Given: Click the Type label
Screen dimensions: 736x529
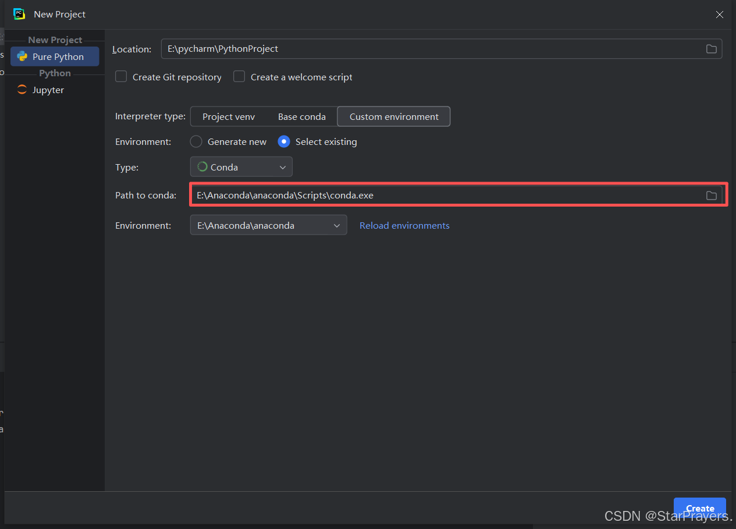Looking at the screenshot, I should tap(127, 167).
